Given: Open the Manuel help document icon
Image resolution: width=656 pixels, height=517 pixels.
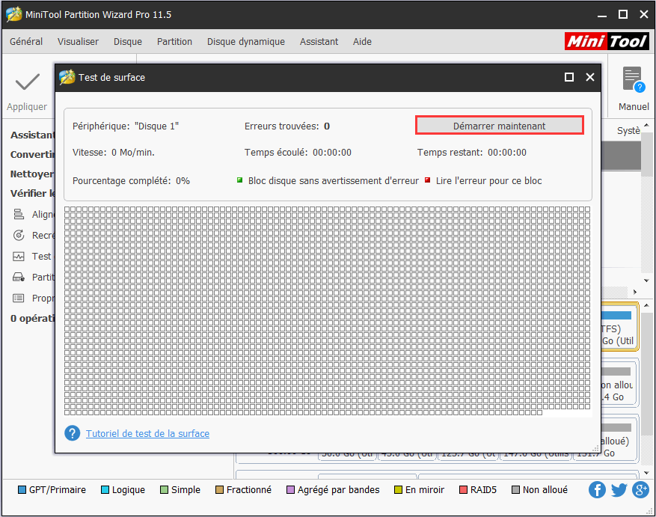Looking at the screenshot, I should 634,79.
